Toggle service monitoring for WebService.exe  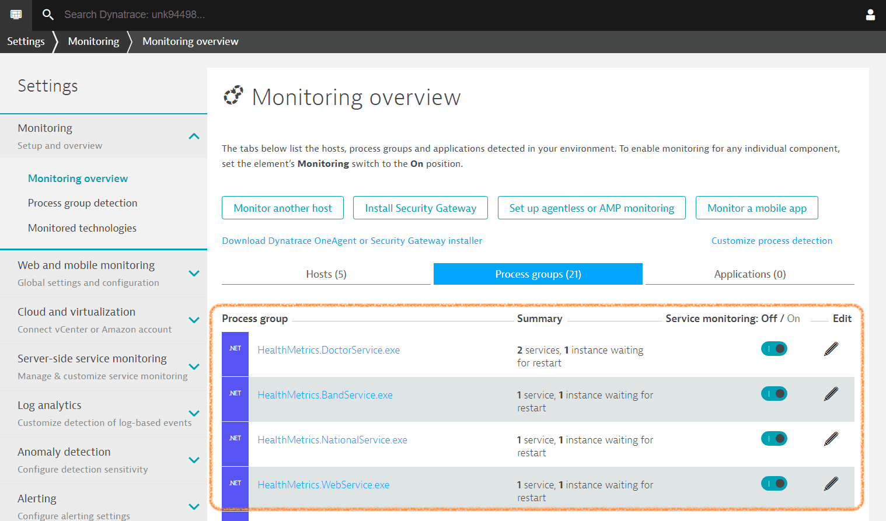(774, 484)
